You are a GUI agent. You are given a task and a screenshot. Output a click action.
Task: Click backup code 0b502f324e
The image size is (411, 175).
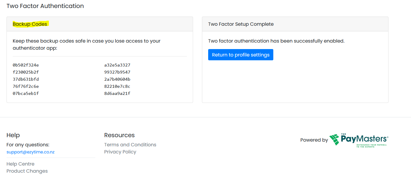26,65
